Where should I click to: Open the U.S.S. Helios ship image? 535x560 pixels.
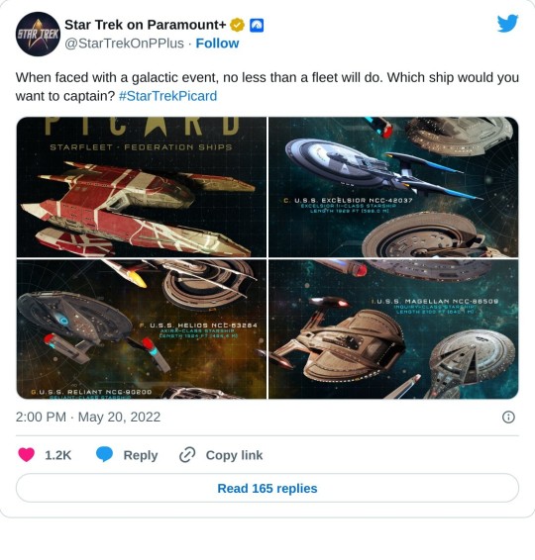(142, 328)
